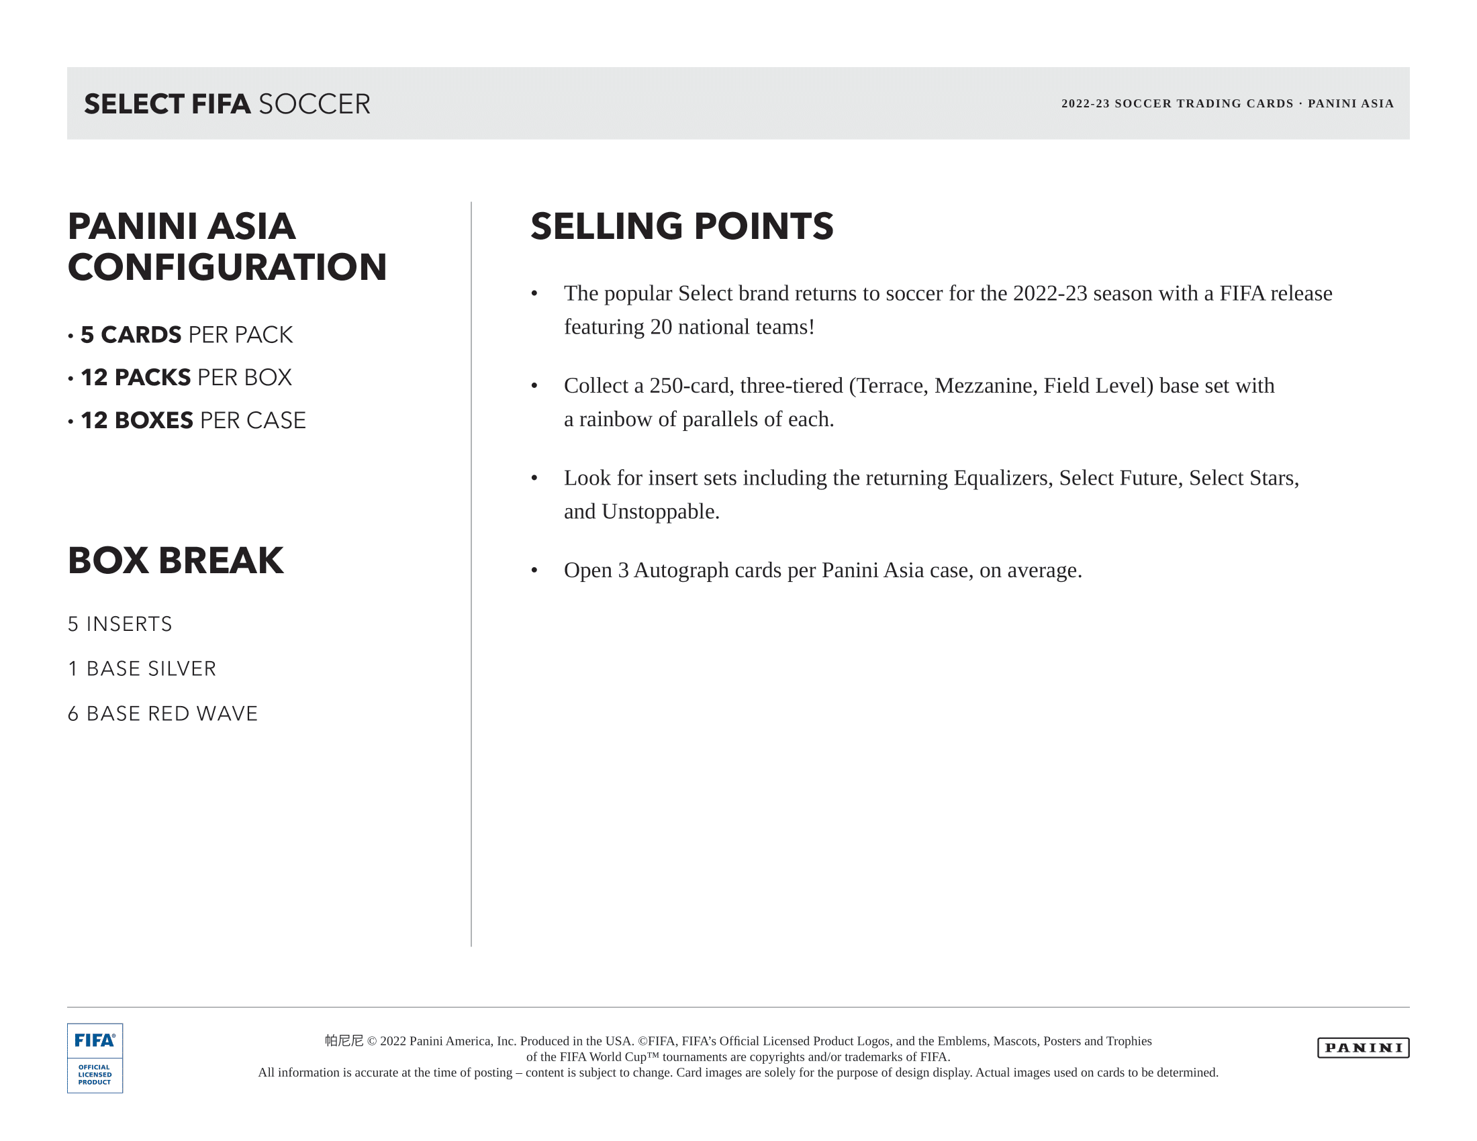The width and height of the screenshot is (1477, 1141).
Task: Click the FIFA World Cup trademark line
Action: coord(738,1056)
